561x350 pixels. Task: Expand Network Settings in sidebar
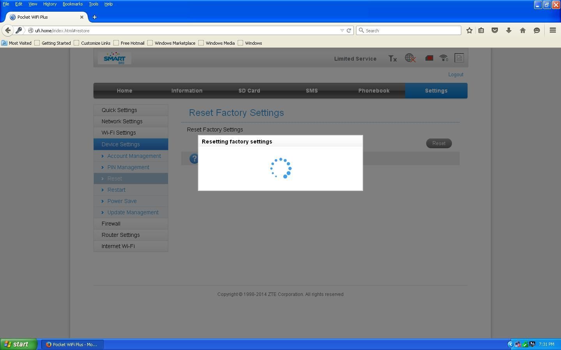click(122, 121)
